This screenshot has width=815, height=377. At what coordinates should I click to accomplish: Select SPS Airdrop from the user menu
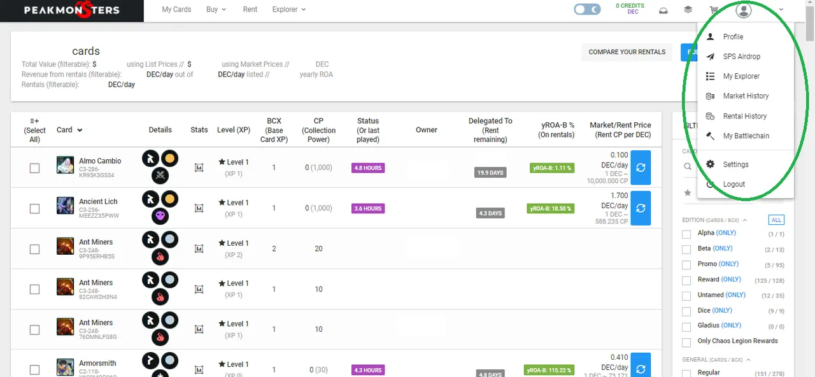(746, 57)
